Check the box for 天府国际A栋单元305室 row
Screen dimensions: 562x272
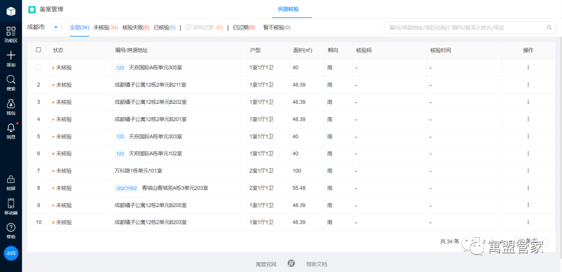(39, 67)
